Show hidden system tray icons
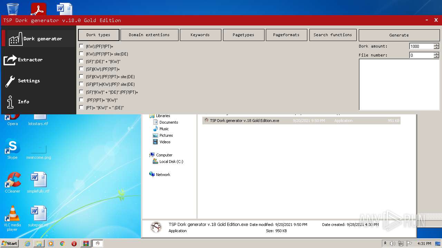442x248 pixels. (x=385, y=244)
